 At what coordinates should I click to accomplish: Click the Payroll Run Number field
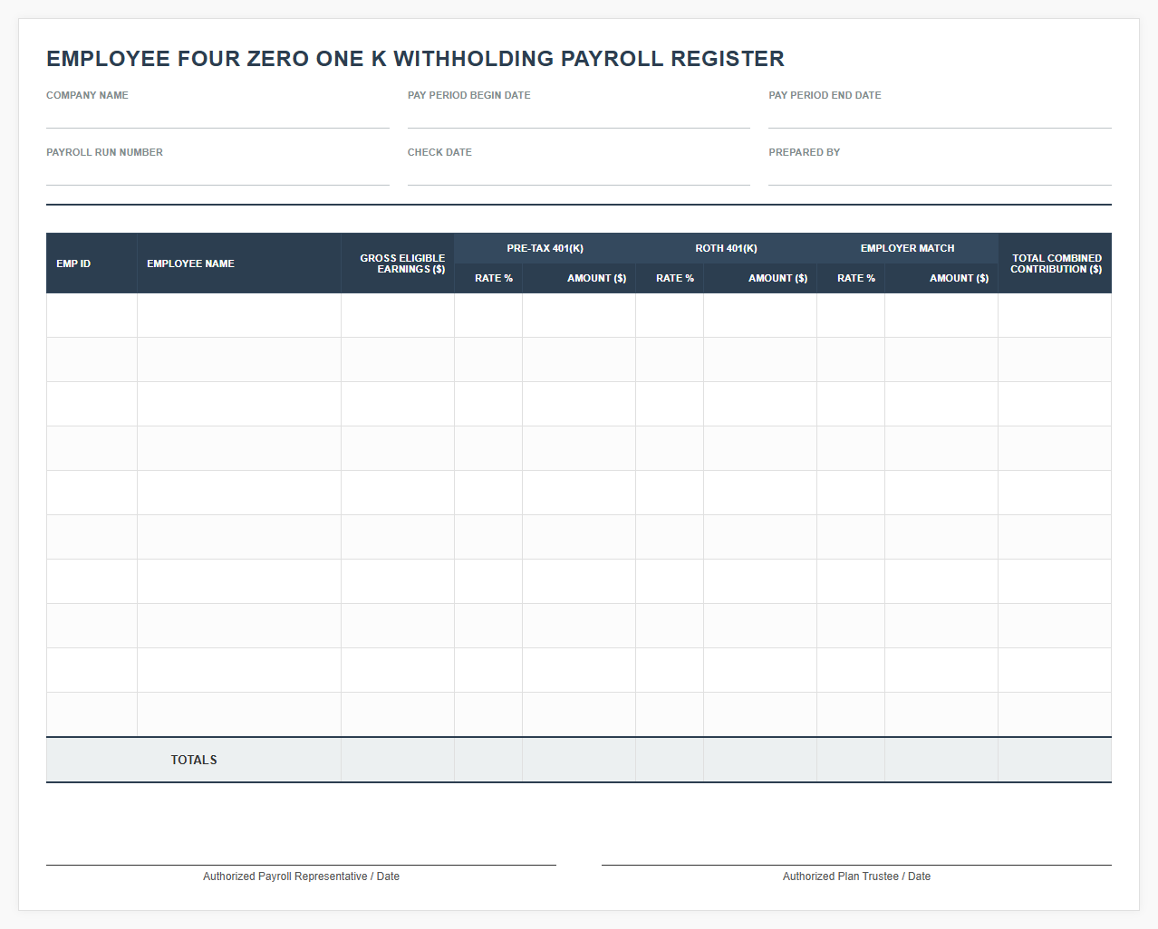point(217,174)
